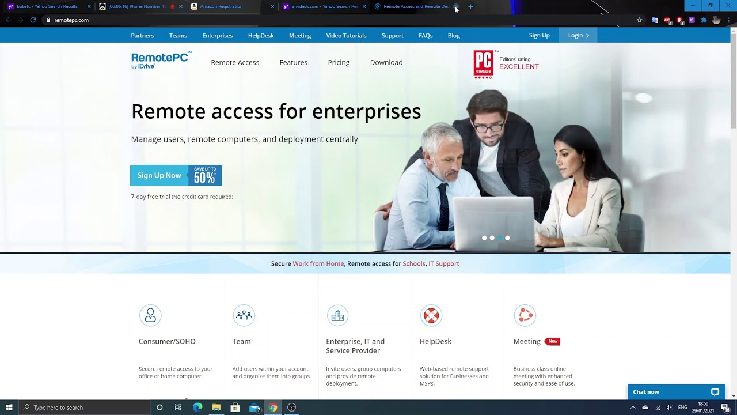This screenshot has height=415, width=737.
Task: Click the Work from Home link
Action: 318,263
